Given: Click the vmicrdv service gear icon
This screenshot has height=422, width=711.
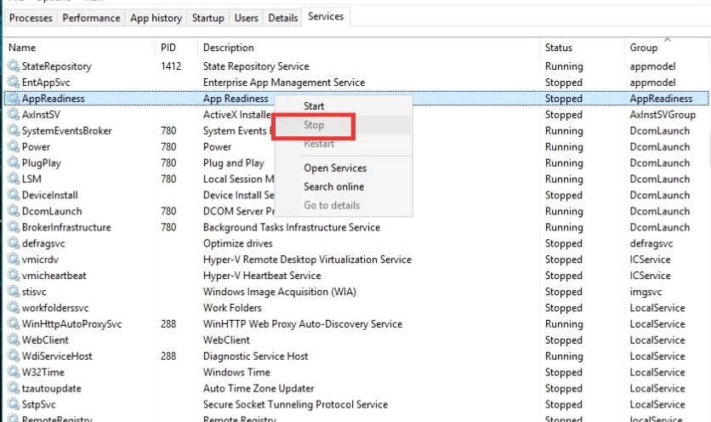Looking at the screenshot, I should pos(14,259).
